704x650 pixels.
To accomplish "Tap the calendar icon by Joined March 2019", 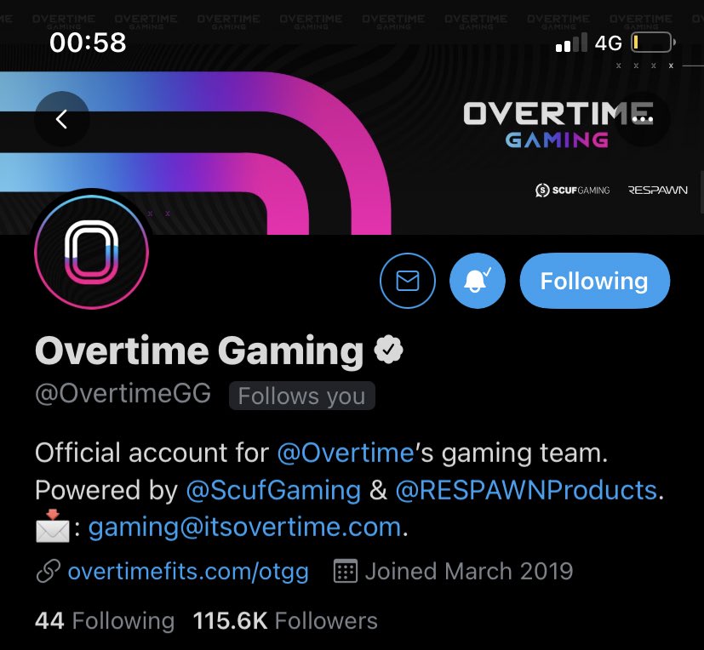I will tap(346, 571).
